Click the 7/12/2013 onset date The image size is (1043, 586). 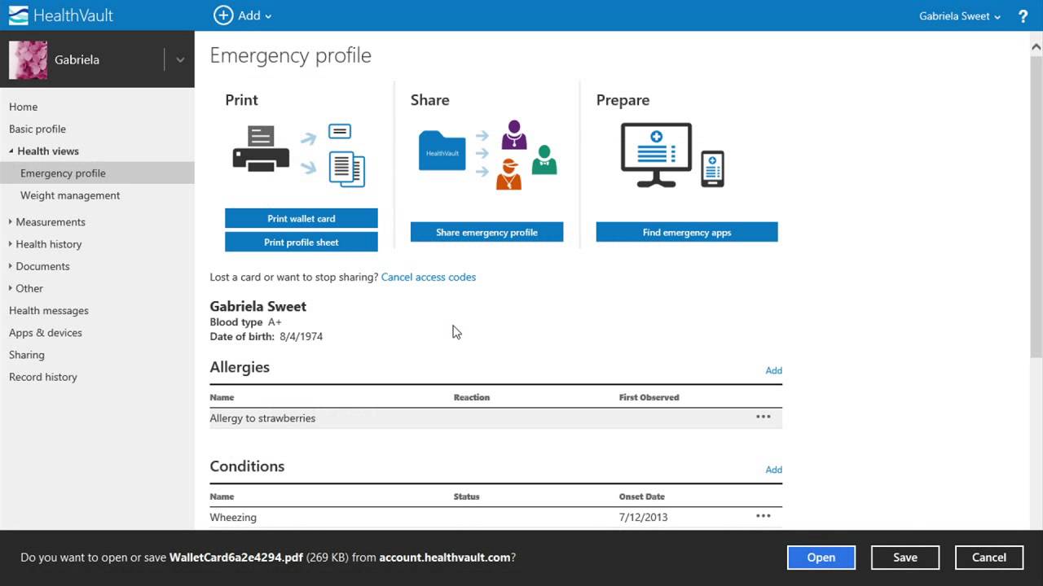point(642,517)
